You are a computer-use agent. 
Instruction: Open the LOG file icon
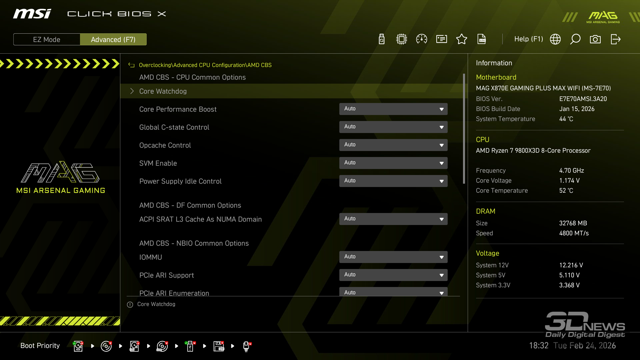coord(482,39)
